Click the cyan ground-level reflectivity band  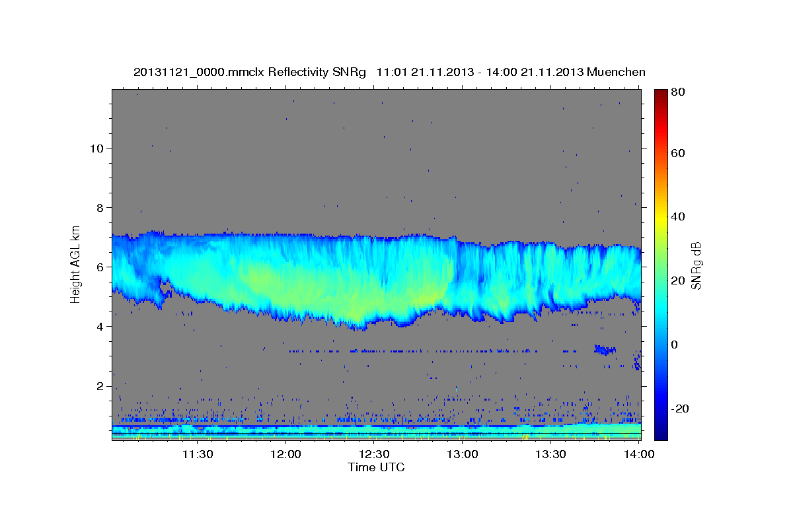(376, 431)
